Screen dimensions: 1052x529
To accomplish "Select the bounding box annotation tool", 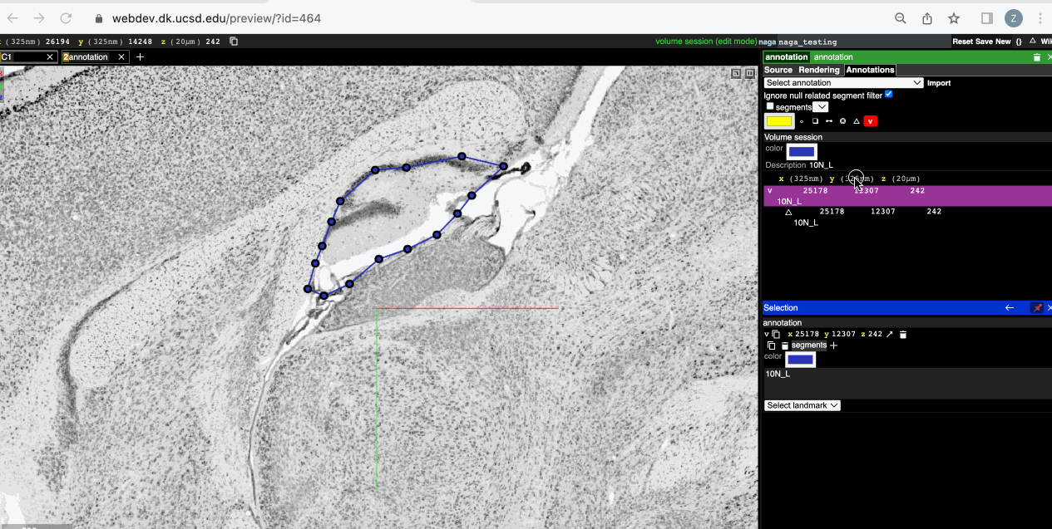I will click(815, 121).
